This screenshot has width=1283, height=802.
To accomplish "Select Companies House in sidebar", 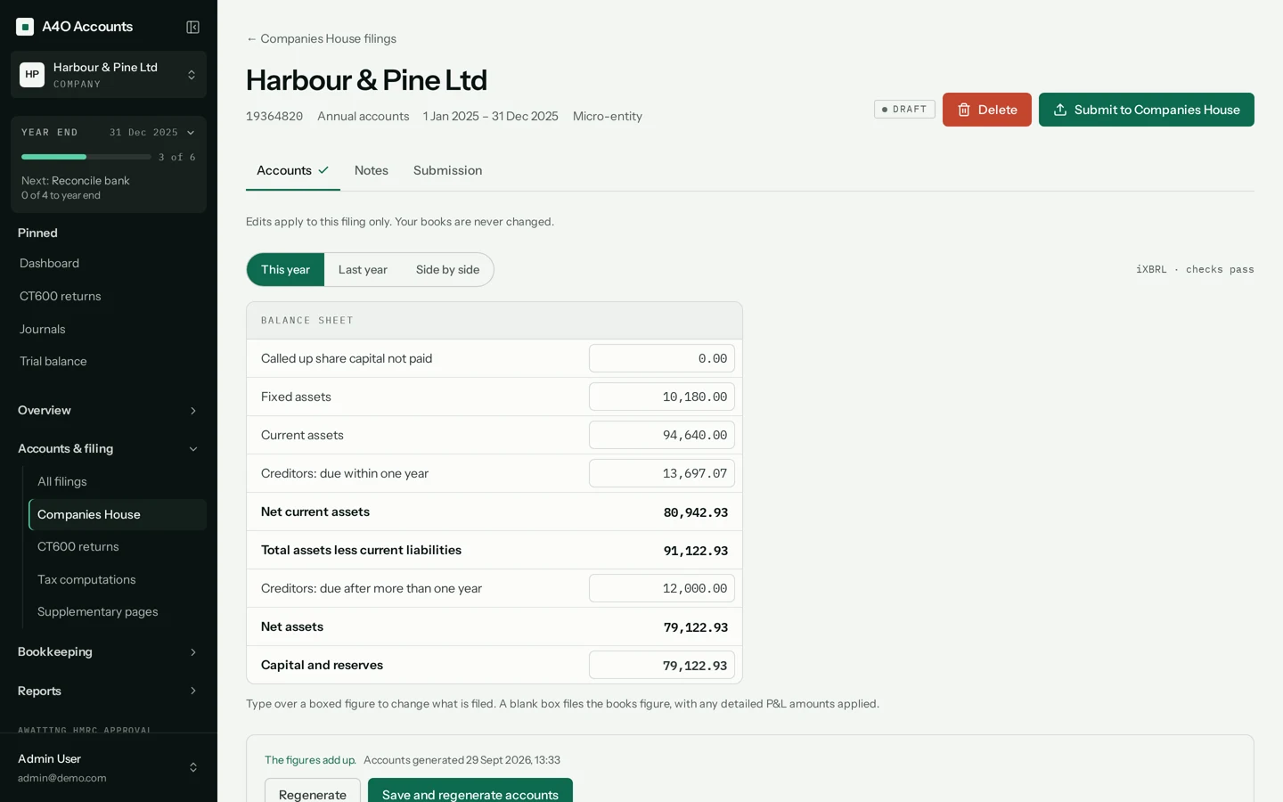I will pyautogui.click(x=118, y=514).
